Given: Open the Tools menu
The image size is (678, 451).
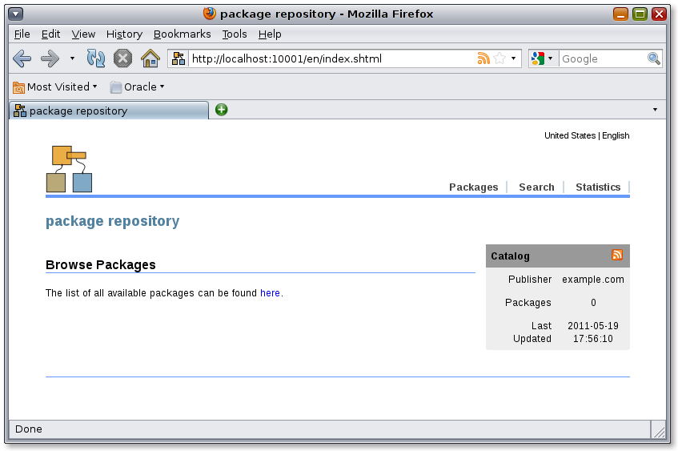Looking at the screenshot, I should 235,34.
